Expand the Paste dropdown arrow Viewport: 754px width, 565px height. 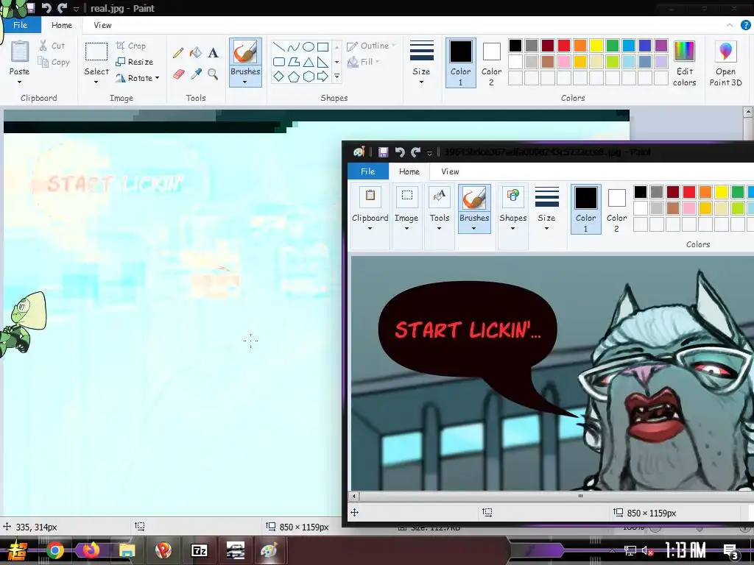(19, 82)
